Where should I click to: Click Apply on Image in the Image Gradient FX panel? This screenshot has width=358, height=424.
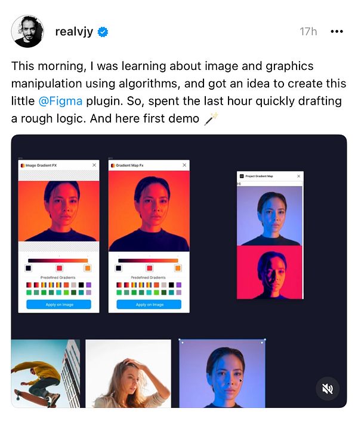coord(59,304)
